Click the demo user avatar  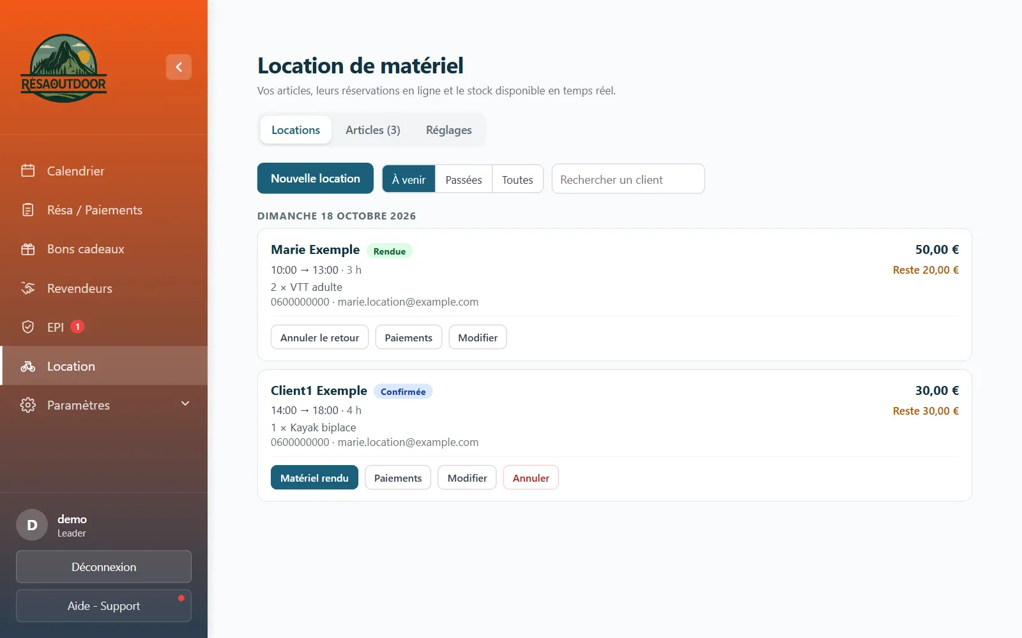pos(32,525)
